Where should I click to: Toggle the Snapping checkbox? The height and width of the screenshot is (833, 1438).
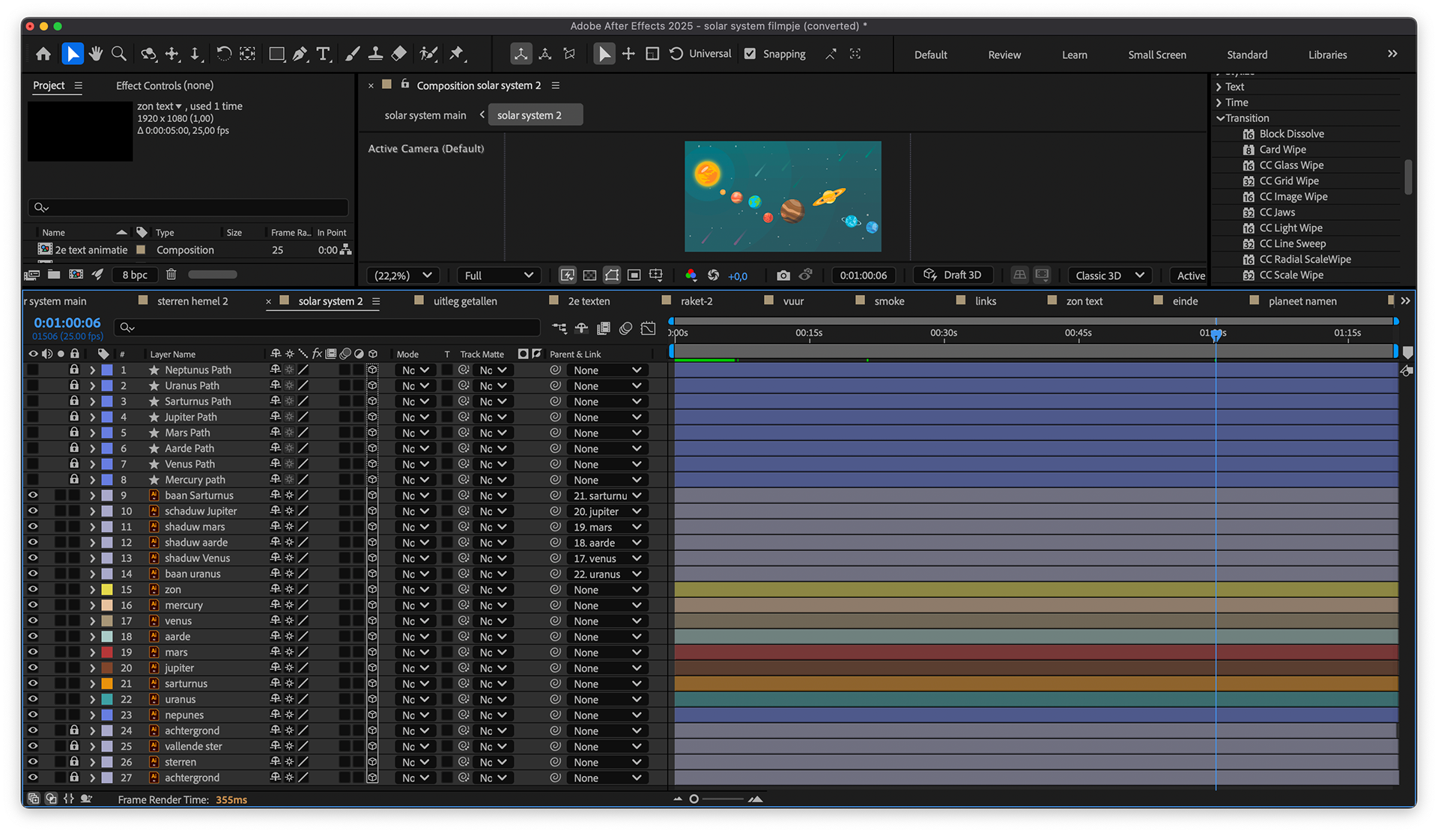coord(750,54)
